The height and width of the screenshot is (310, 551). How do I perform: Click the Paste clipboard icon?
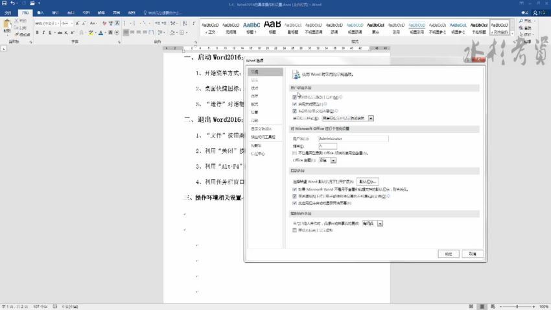7,25
